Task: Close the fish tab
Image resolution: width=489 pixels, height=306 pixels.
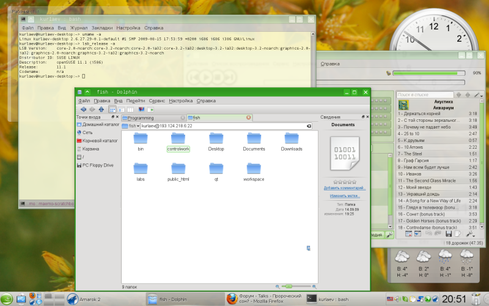Action: [249, 118]
